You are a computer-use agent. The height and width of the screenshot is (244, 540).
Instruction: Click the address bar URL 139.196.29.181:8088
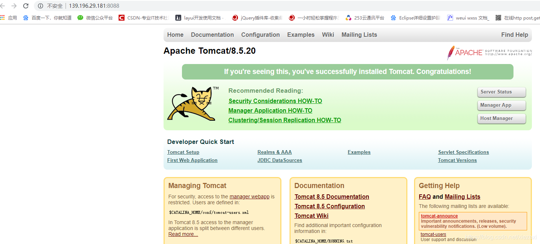click(94, 6)
